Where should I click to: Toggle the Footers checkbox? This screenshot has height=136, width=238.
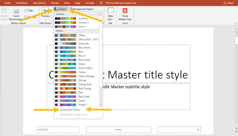coord(26,17)
